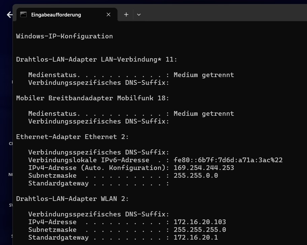The height and width of the screenshot is (245, 307).
Task: Click the WLAN 2 IPv4 address 172.16.20.103
Action: [200, 222]
